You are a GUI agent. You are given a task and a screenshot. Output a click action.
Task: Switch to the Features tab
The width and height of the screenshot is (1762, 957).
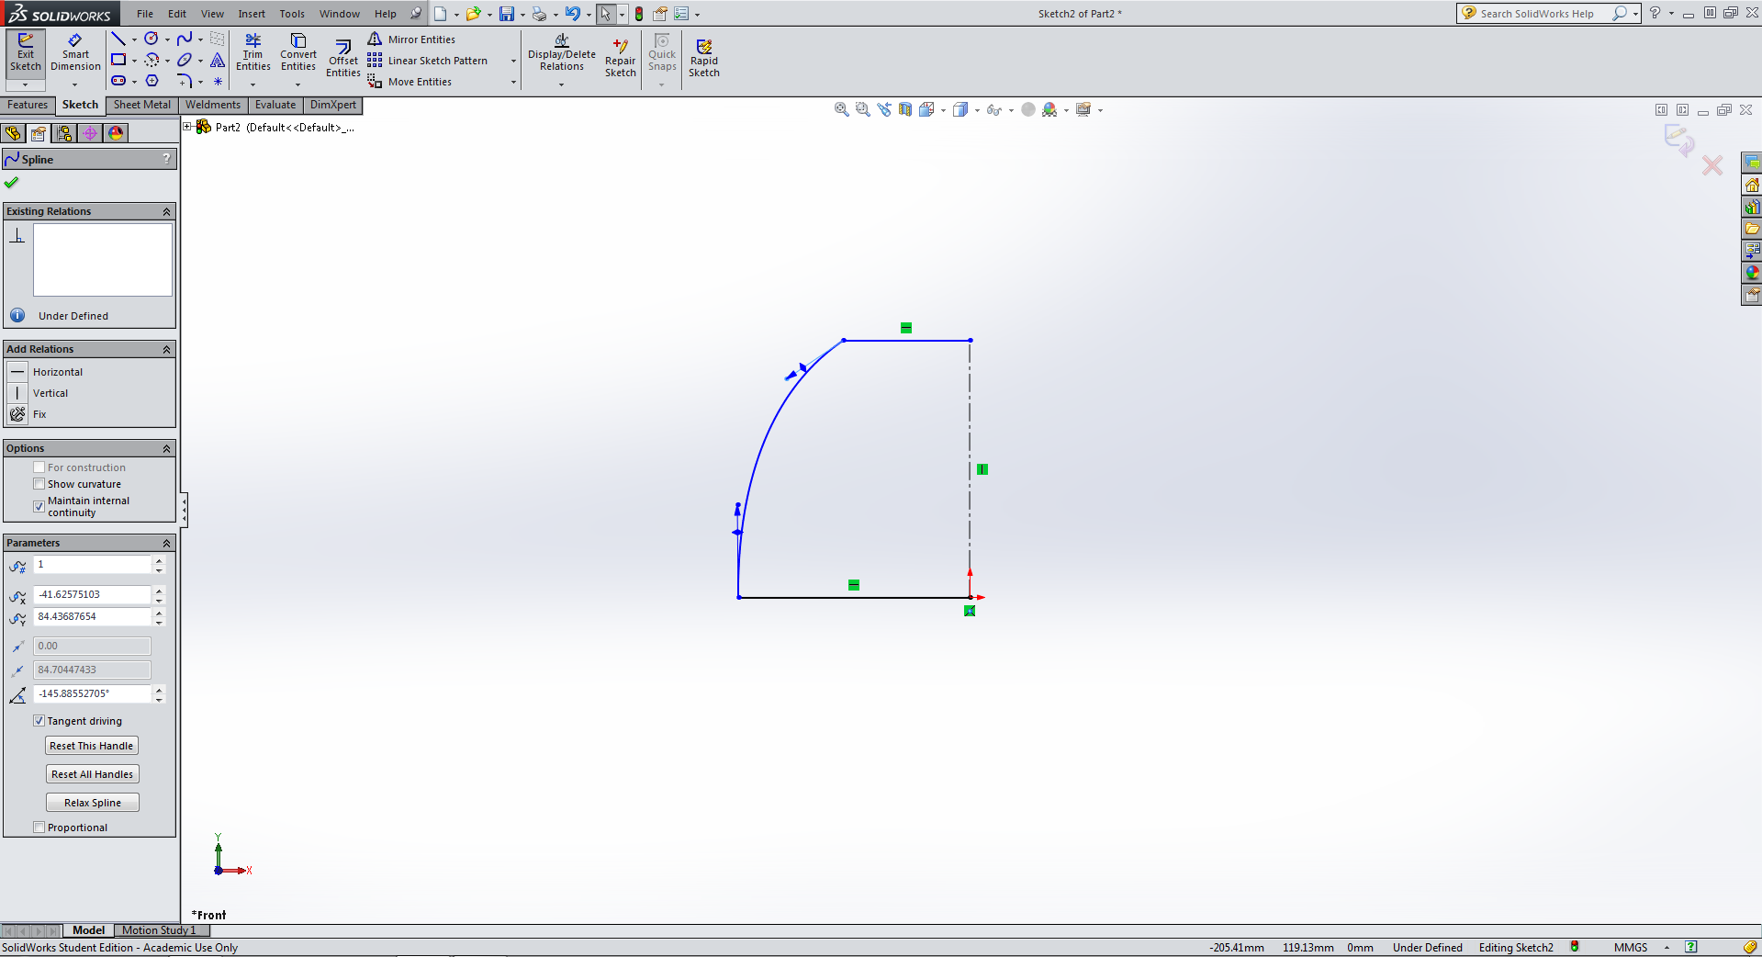point(28,105)
